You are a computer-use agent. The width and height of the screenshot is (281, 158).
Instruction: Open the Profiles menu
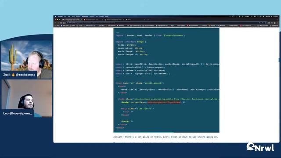coord(92,16)
